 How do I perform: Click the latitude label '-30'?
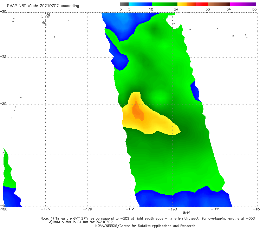(x=3, y=104)
